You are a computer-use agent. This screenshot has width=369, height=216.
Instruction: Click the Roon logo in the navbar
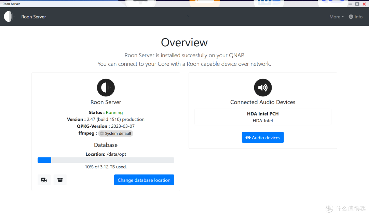(10, 17)
